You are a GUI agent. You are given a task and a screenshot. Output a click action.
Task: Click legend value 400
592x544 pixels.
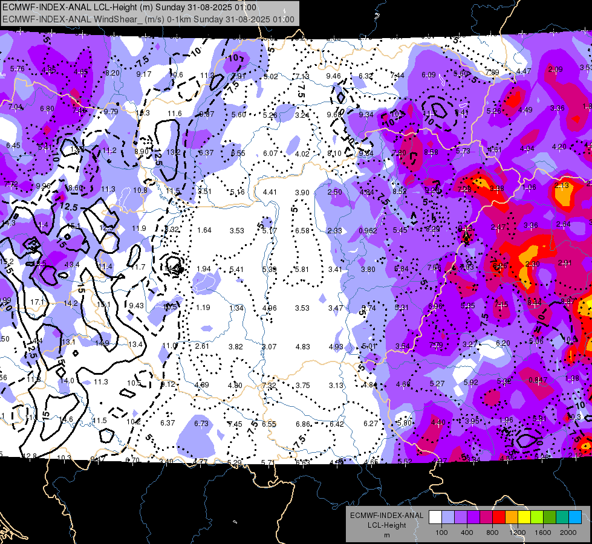coord(467,533)
